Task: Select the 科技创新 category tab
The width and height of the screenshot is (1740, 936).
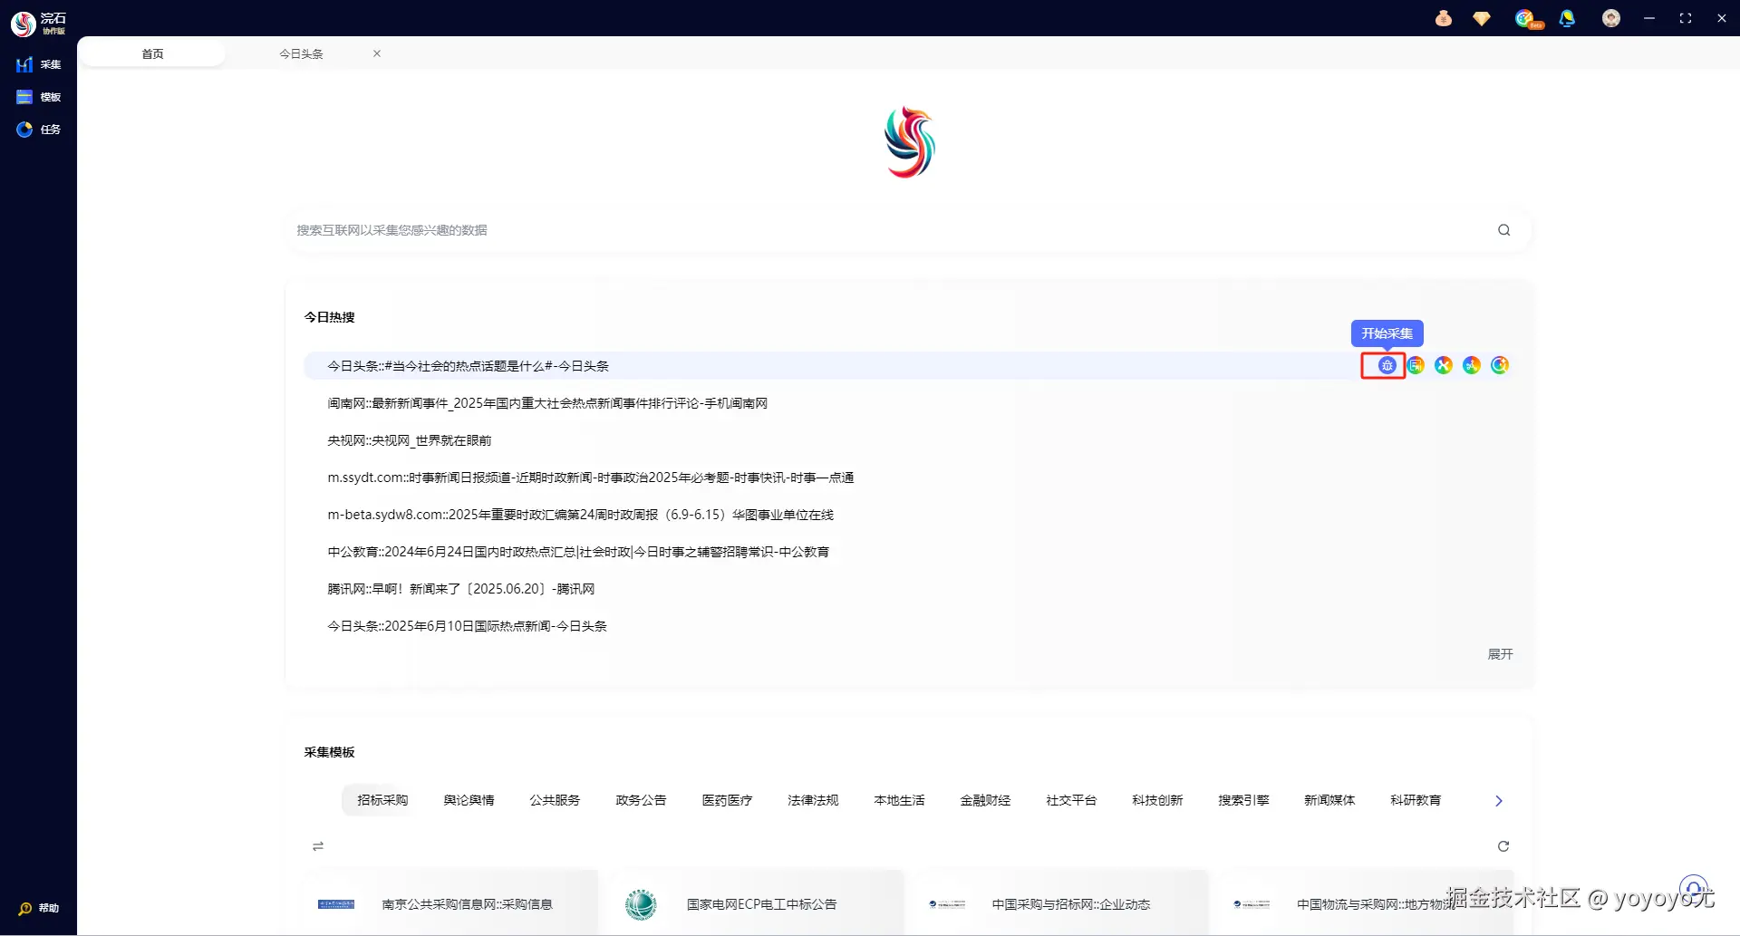Action: pos(1157,800)
